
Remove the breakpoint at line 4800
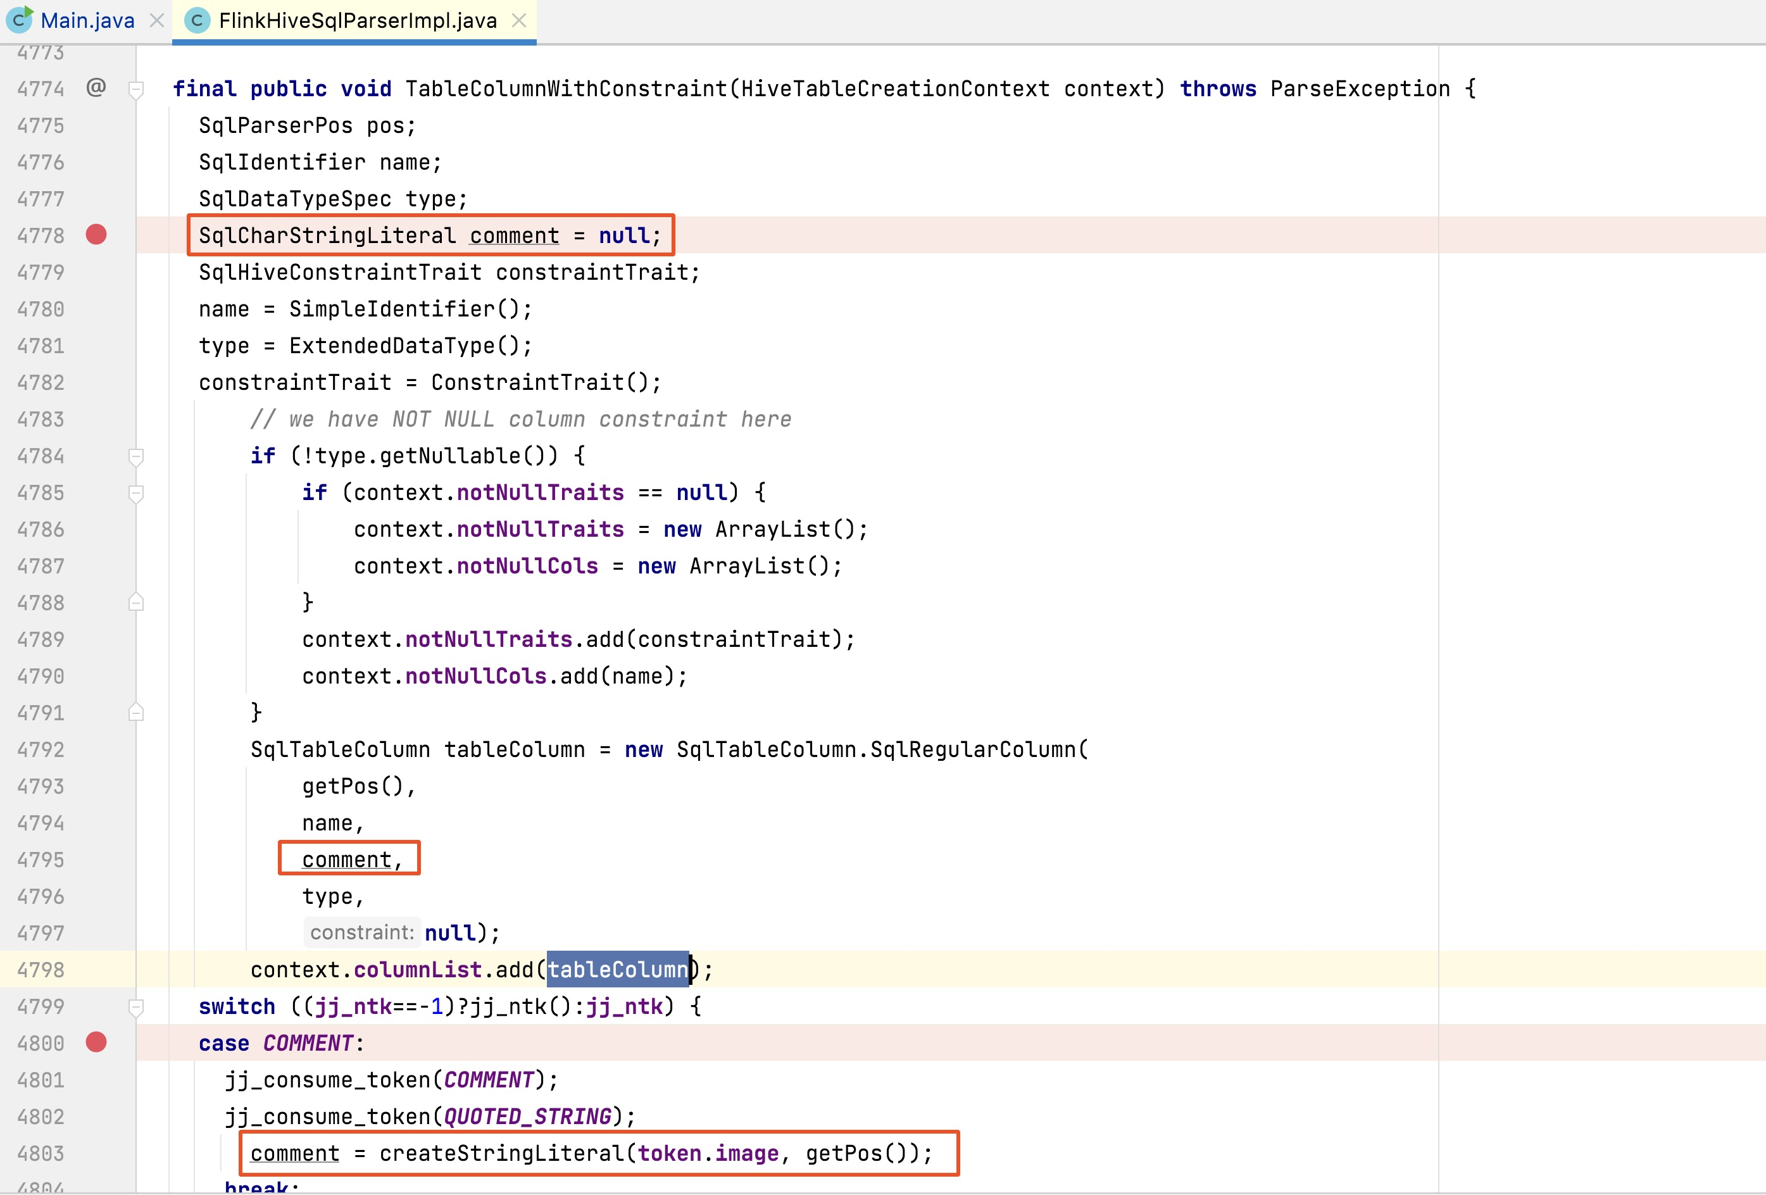(96, 1042)
